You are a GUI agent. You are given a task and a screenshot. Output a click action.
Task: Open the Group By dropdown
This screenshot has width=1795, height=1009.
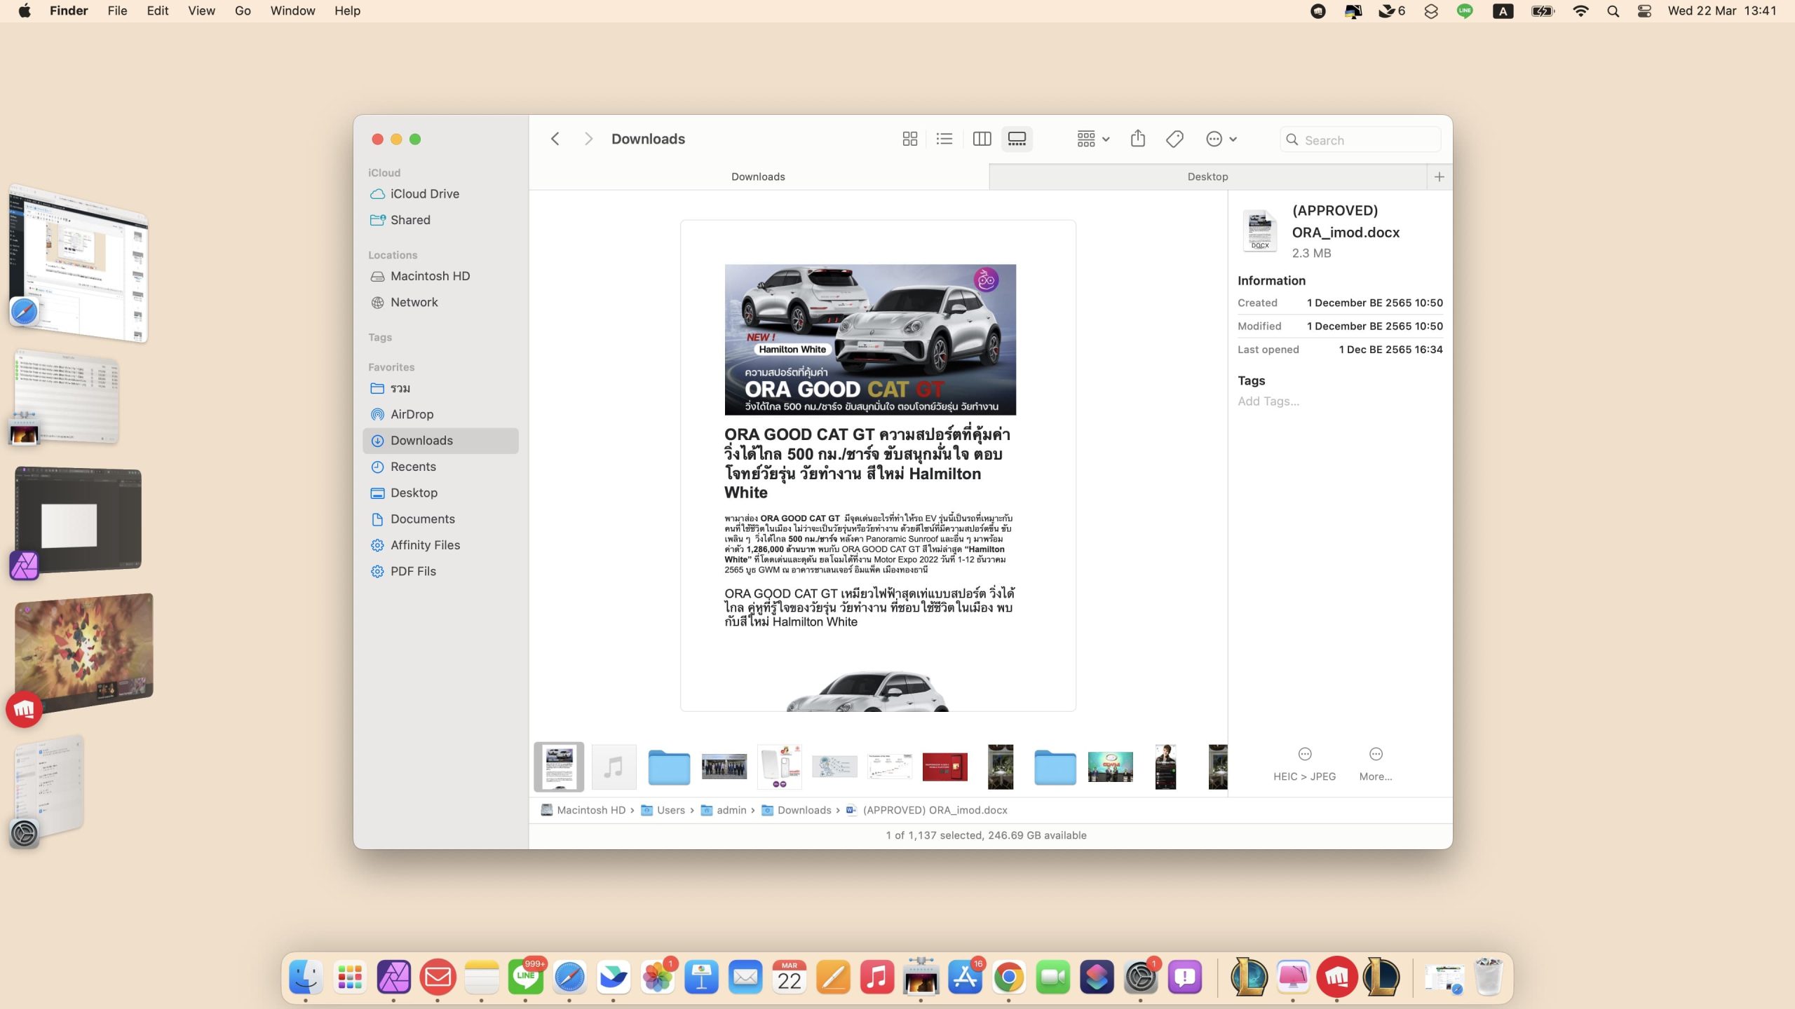(1092, 139)
